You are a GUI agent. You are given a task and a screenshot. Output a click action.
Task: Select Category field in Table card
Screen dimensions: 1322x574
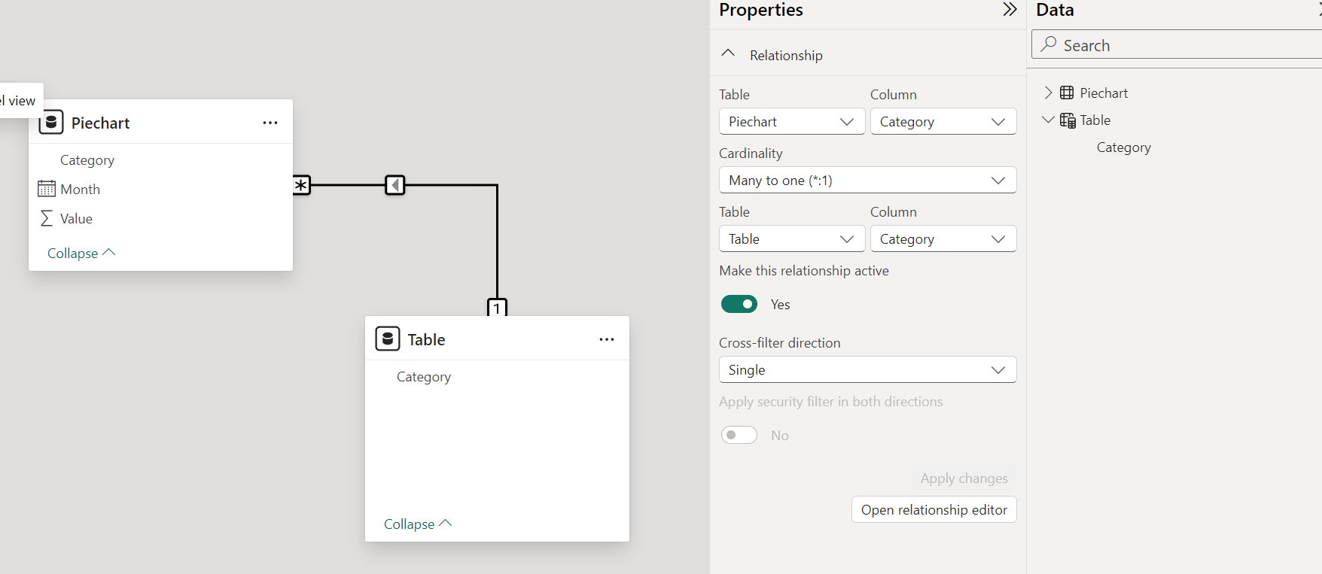[x=424, y=377]
